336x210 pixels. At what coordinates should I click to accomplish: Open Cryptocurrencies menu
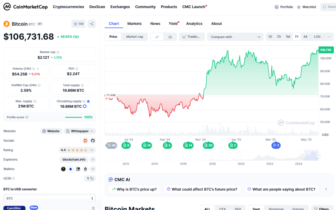[68, 7]
